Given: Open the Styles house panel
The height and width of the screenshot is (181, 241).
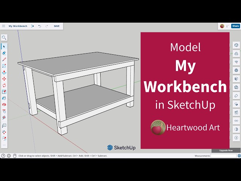Looking at the screenshot, I should tap(236, 87).
